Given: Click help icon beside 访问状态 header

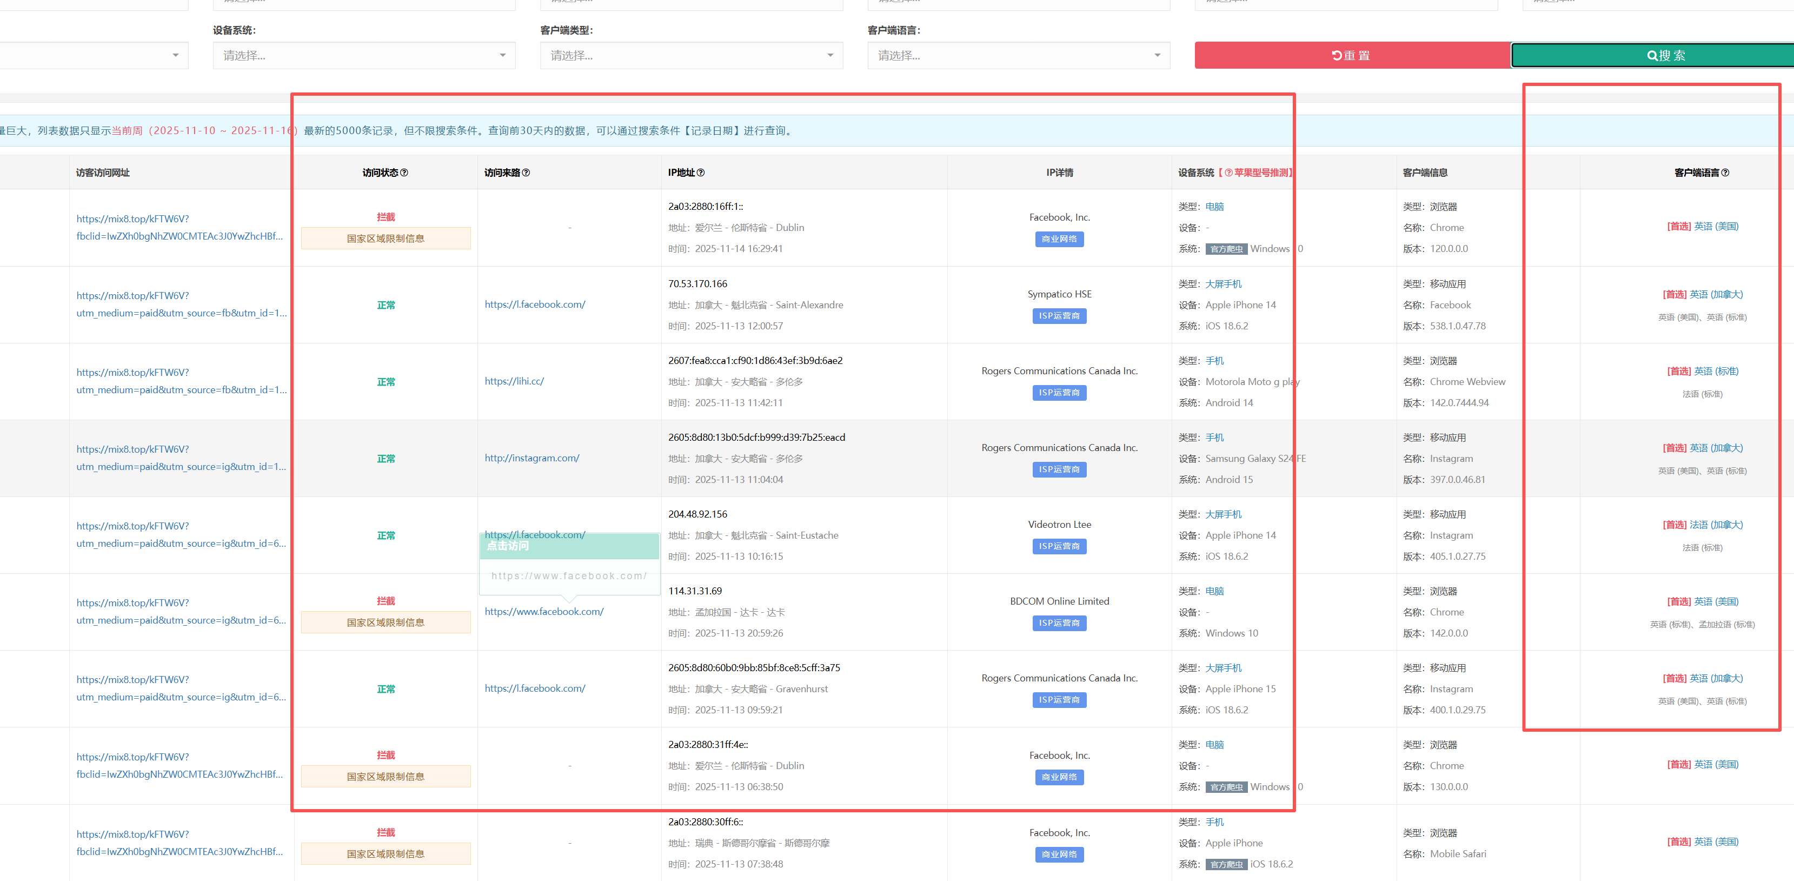Looking at the screenshot, I should point(404,173).
